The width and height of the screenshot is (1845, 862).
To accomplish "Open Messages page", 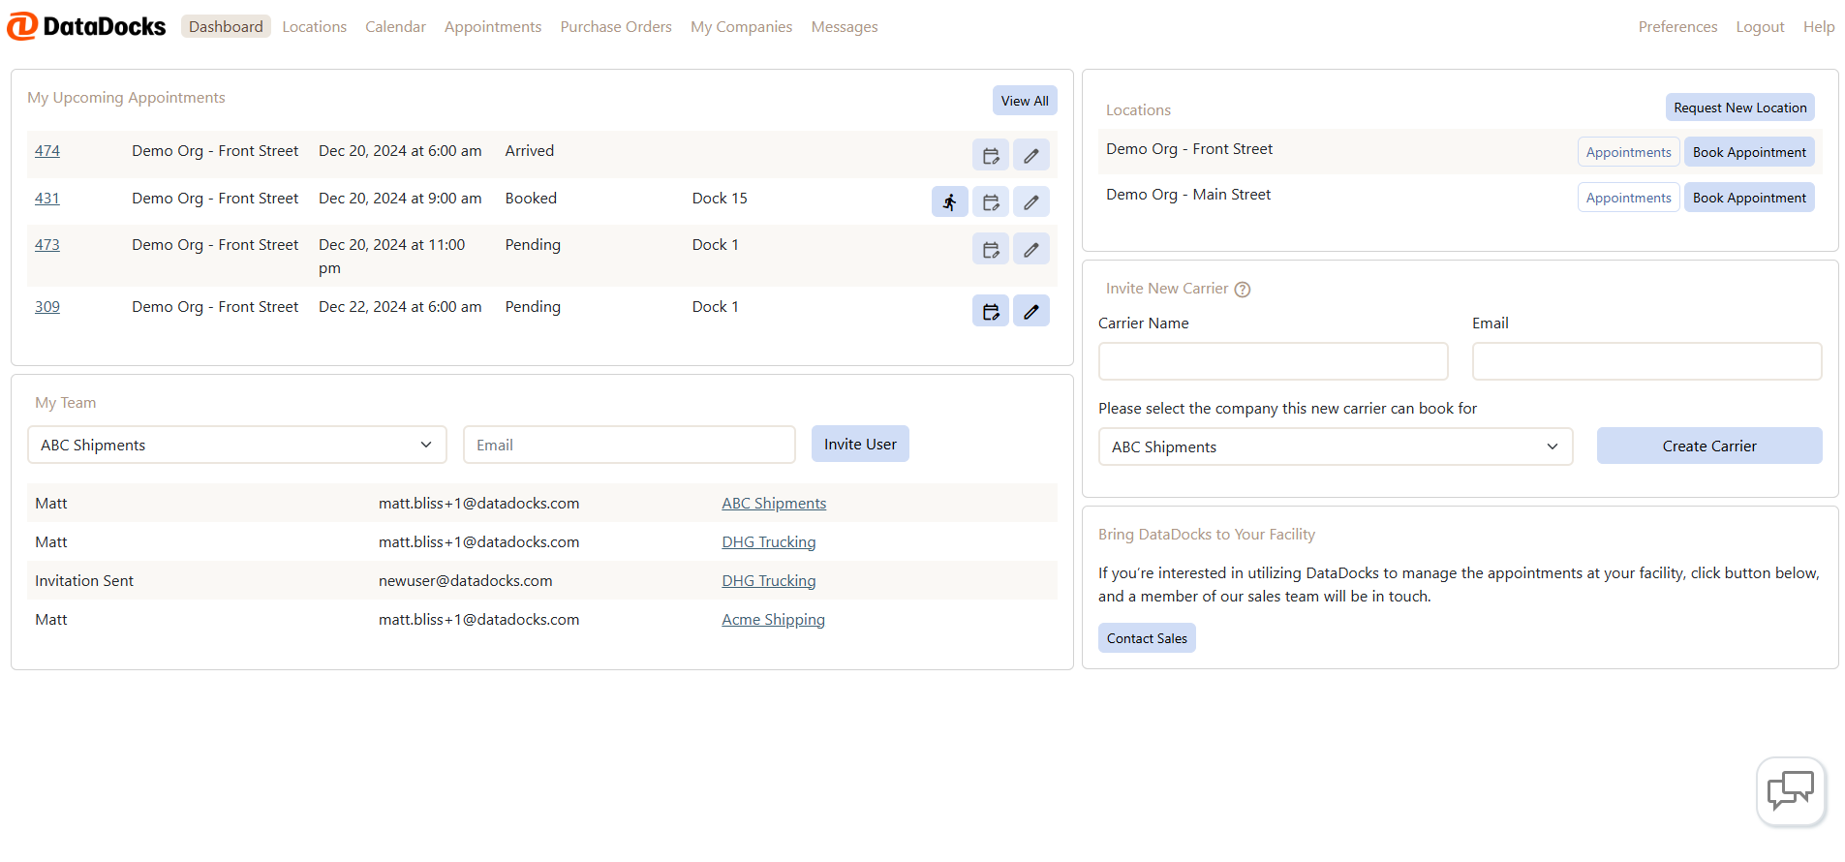I will 845,26.
